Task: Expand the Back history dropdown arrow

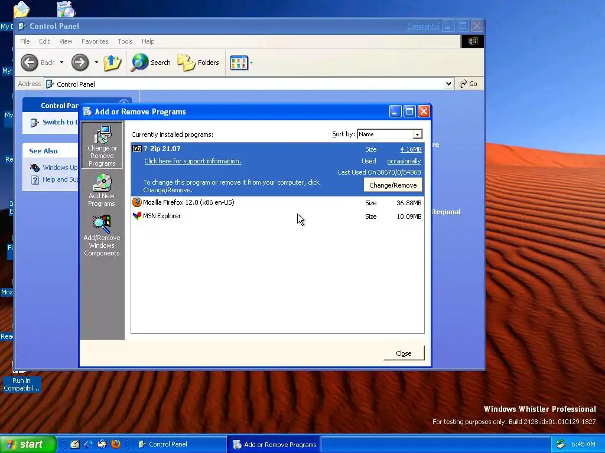Action: pyautogui.click(x=61, y=63)
